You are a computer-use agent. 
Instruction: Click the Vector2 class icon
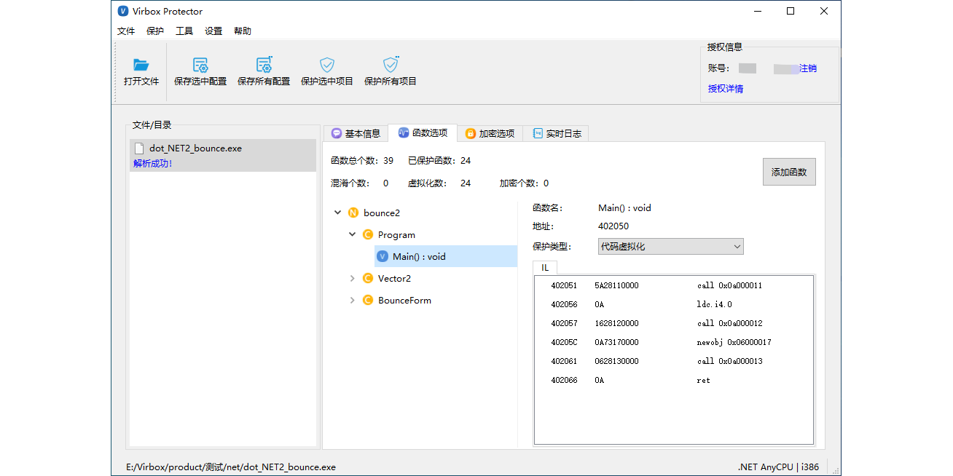pos(368,279)
